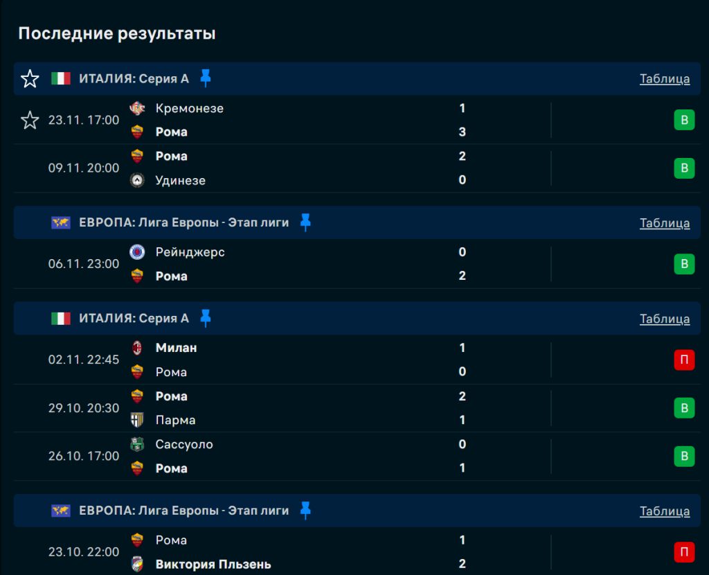This screenshot has height=575, width=709.
Task: Select the ЕВРОПА: Лига Европы header title
Action: point(183,222)
